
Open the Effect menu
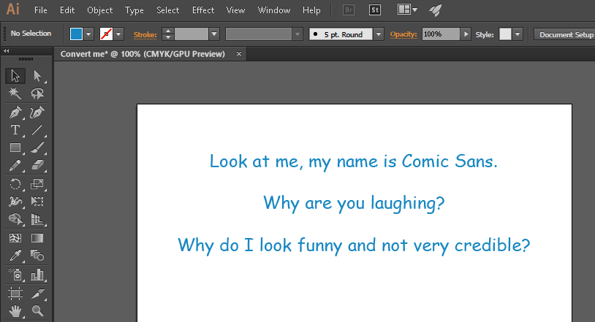point(203,10)
